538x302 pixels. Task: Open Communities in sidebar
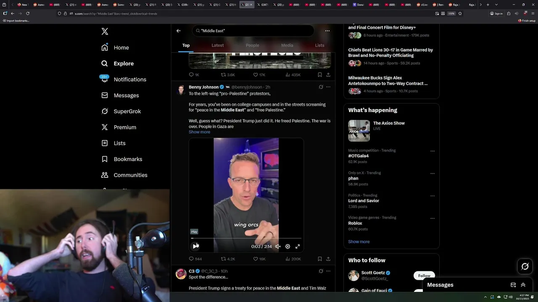click(124, 175)
